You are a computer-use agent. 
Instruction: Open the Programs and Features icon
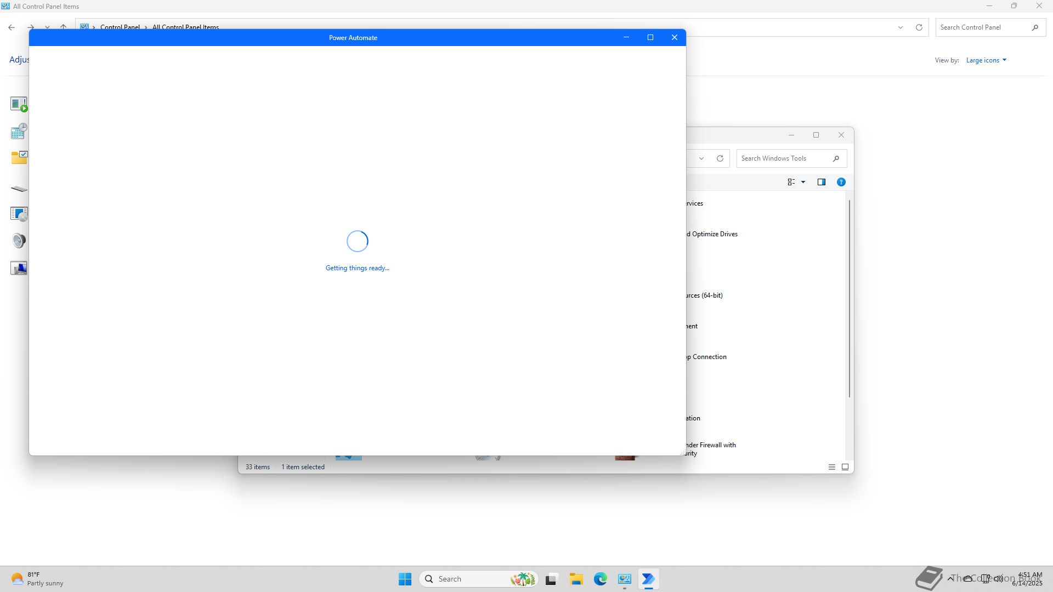(19, 214)
